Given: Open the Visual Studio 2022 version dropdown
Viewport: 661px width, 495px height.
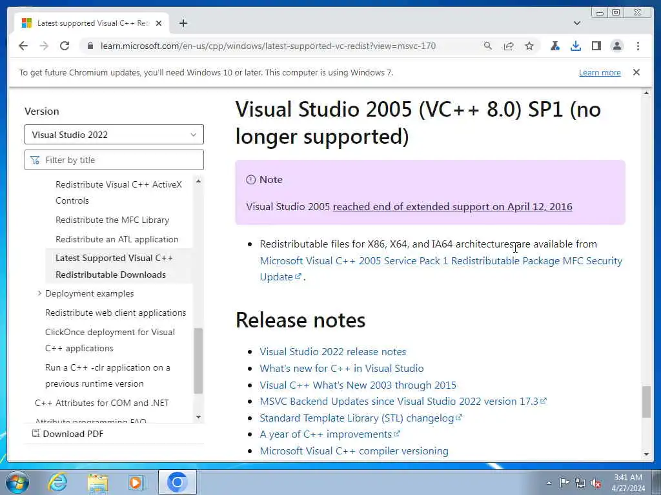Looking at the screenshot, I should [x=114, y=135].
